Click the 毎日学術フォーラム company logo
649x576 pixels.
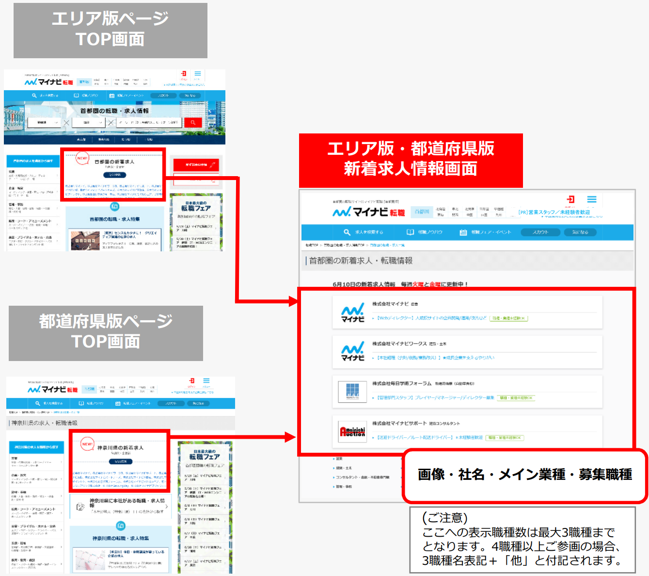[352, 392]
